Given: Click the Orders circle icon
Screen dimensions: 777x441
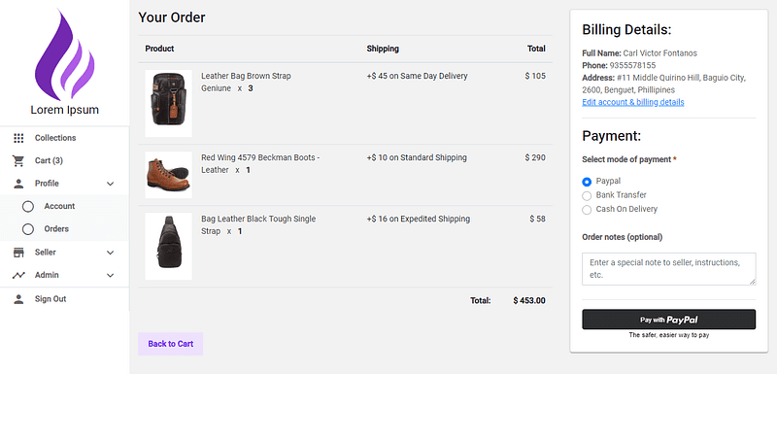Looking at the screenshot, I should click(28, 229).
